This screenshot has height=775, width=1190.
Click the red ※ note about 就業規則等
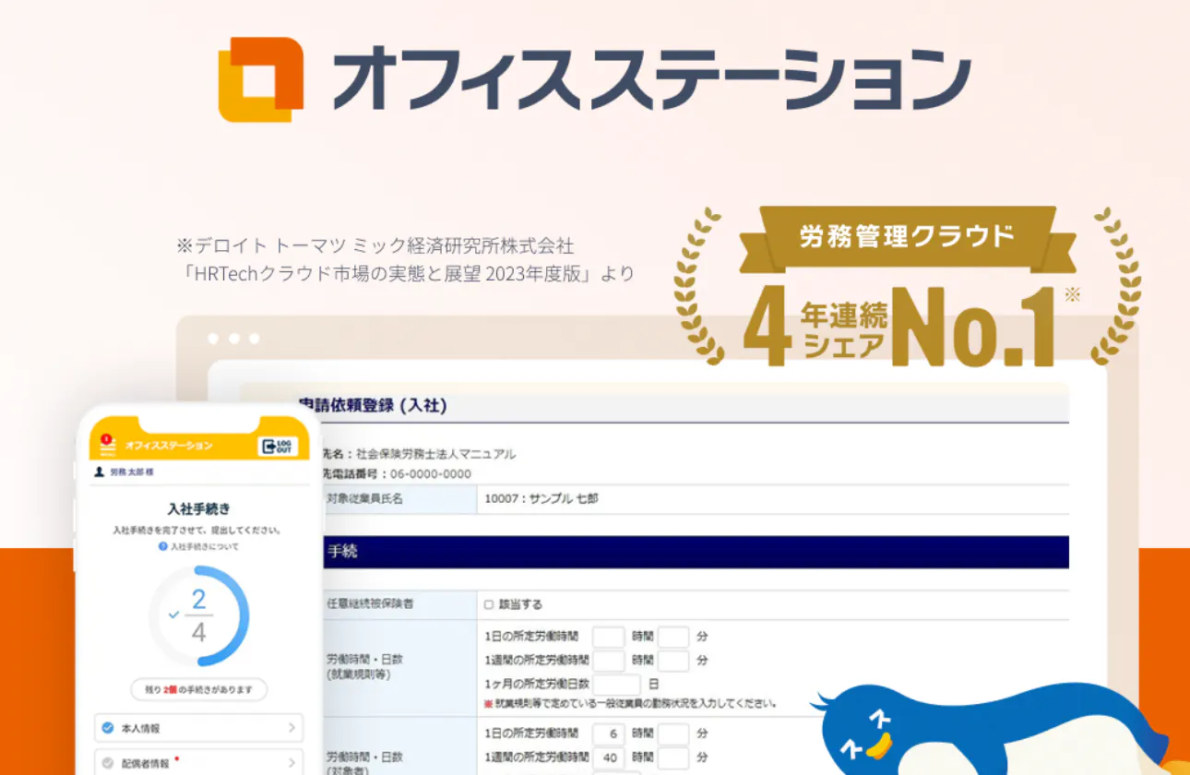pos(630,704)
